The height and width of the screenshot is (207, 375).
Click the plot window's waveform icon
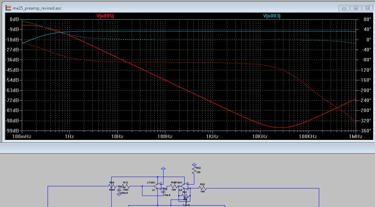click(8, 8)
